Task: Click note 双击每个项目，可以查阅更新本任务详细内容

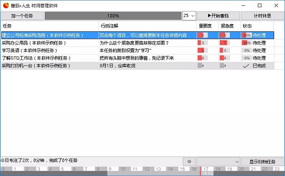Action: point(143,35)
